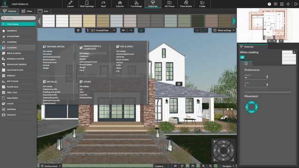Click the undo arrow in viewport toolbar
Screen dimensions: 299x168
tap(124, 30)
